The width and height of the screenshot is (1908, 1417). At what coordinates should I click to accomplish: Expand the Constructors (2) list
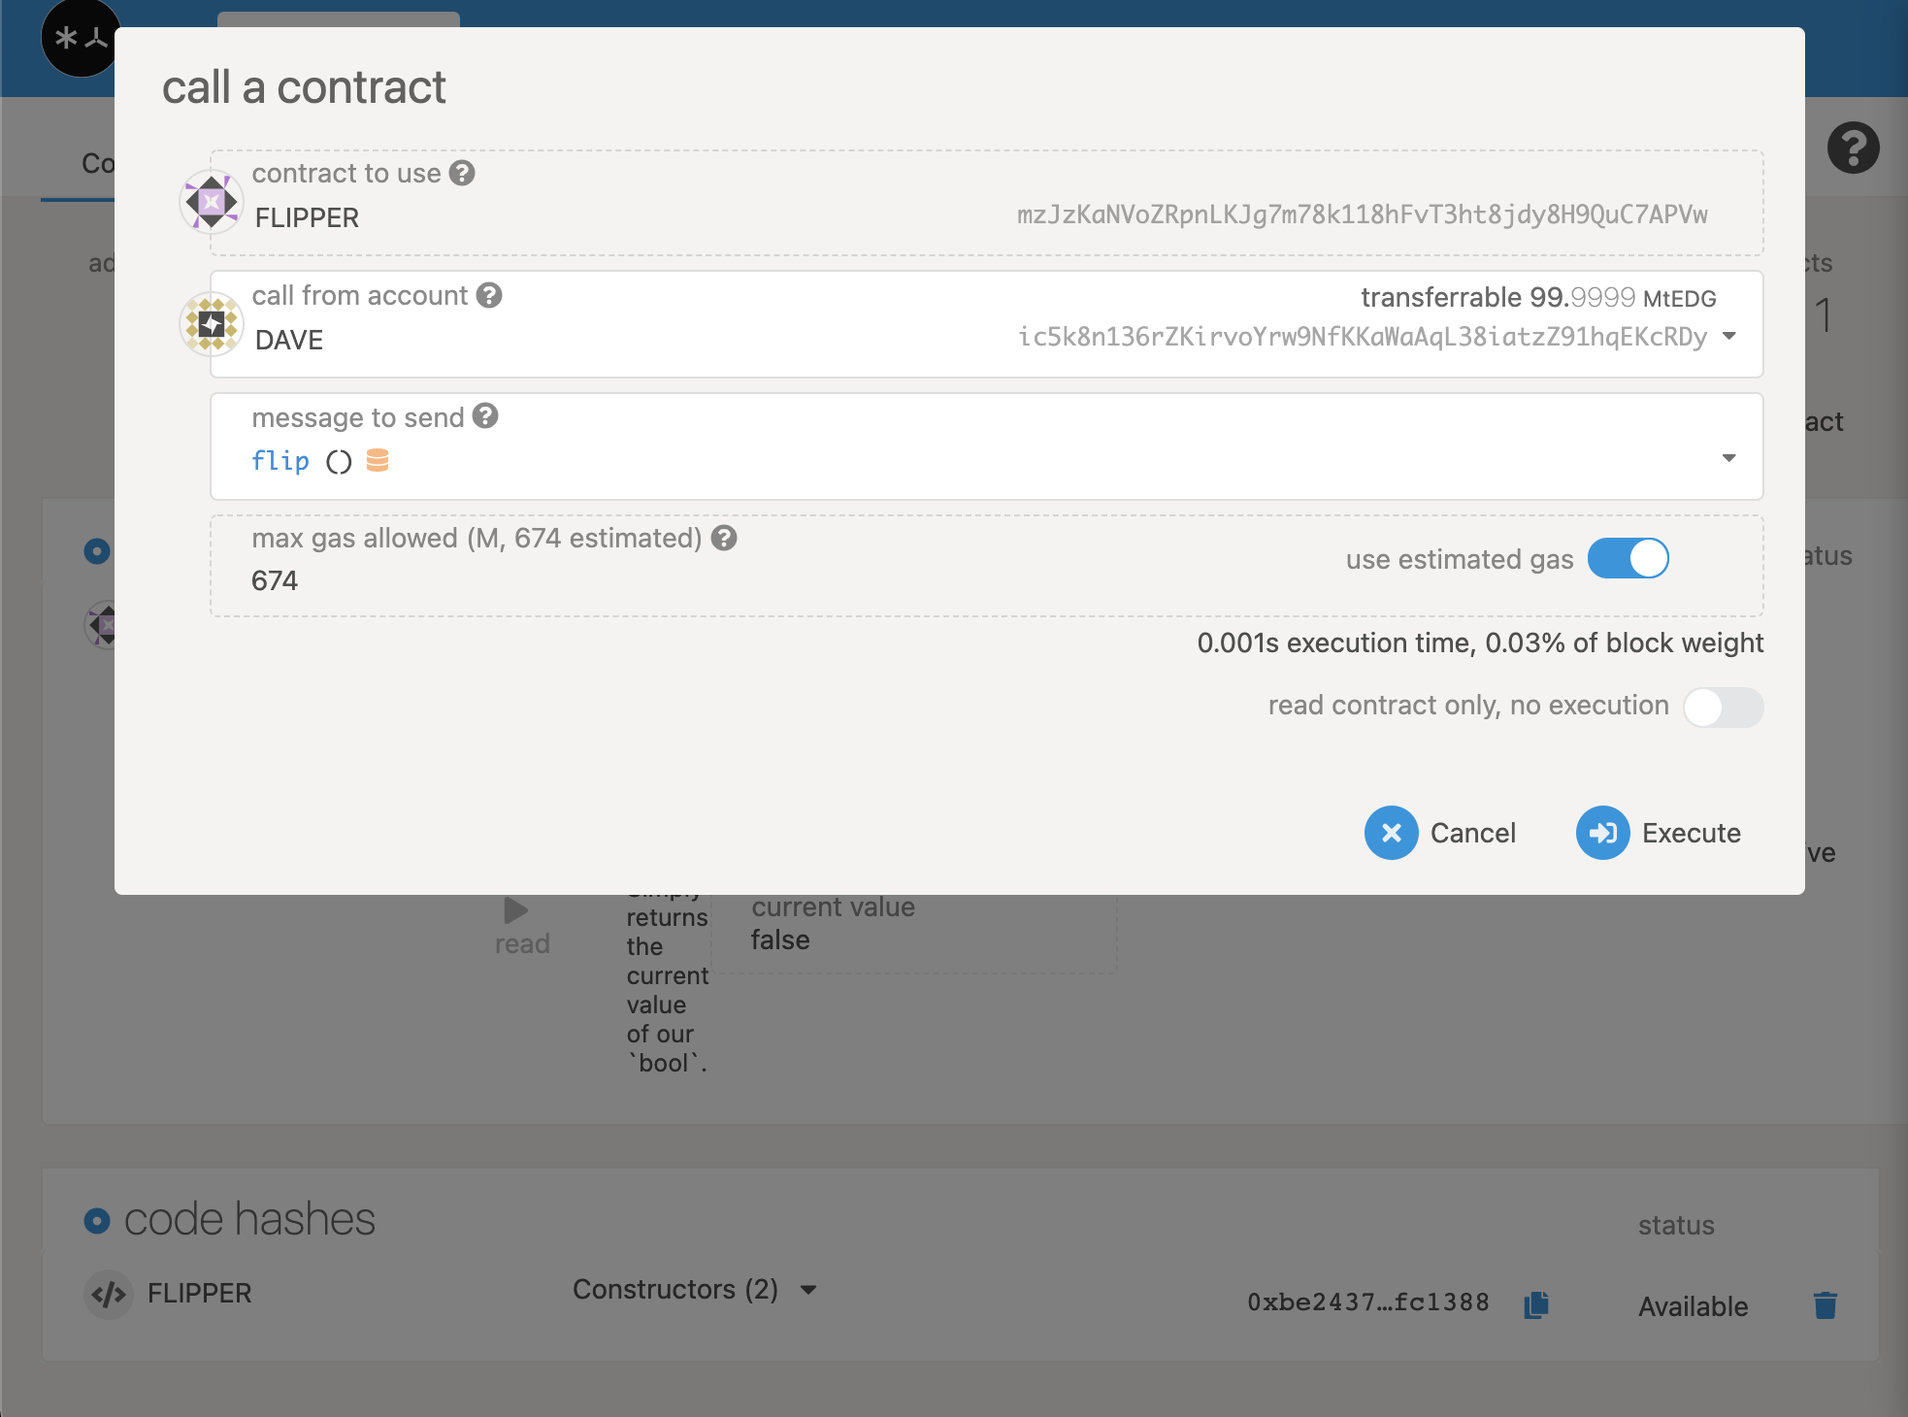(x=807, y=1290)
